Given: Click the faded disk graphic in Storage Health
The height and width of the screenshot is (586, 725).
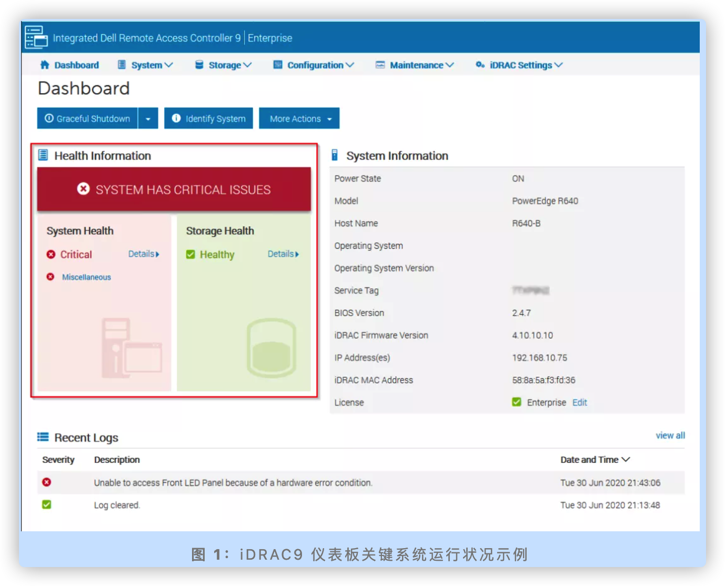Looking at the screenshot, I should [x=271, y=348].
